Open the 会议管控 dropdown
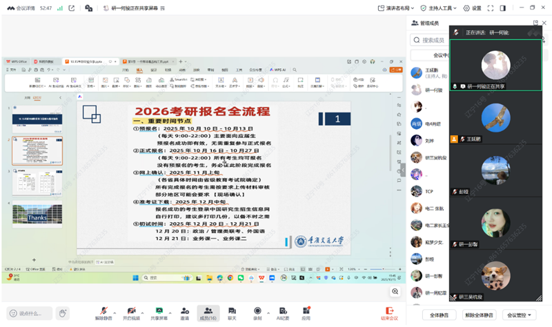552x327 pixels. point(519,315)
